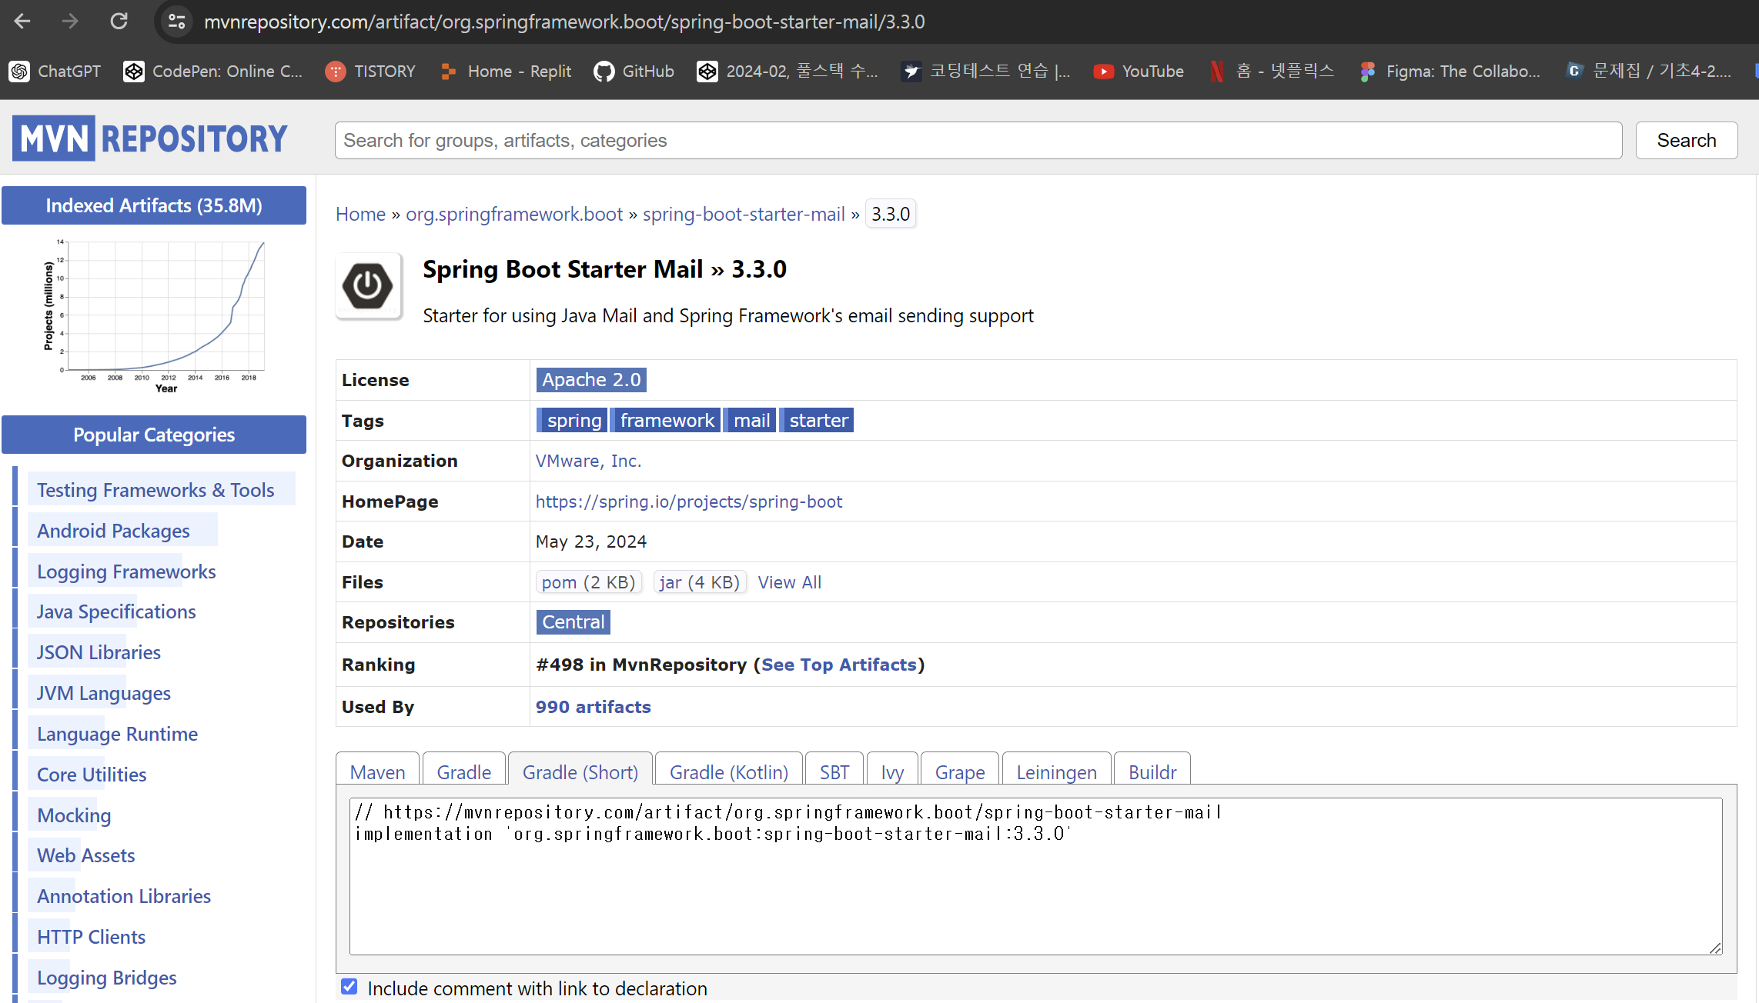Click the MVN Repository logo
Screen dimensions: 1759x1003
[x=150, y=138]
